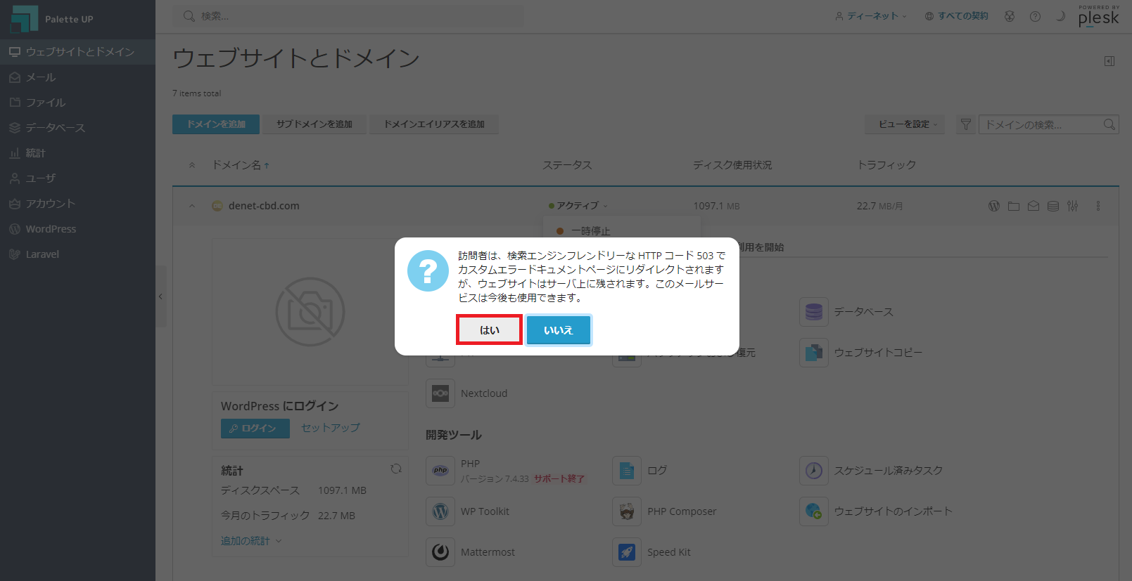Screen dimensions: 1132x581
Task: Open Mattermost
Action: (x=471, y=552)
